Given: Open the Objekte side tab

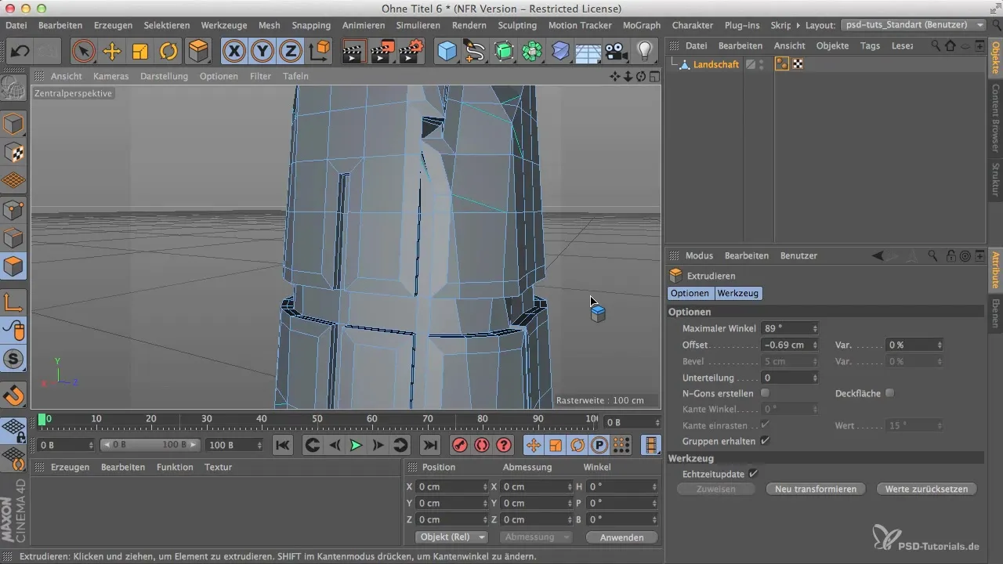Looking at the screenshot, I should (x=995, y=57).
